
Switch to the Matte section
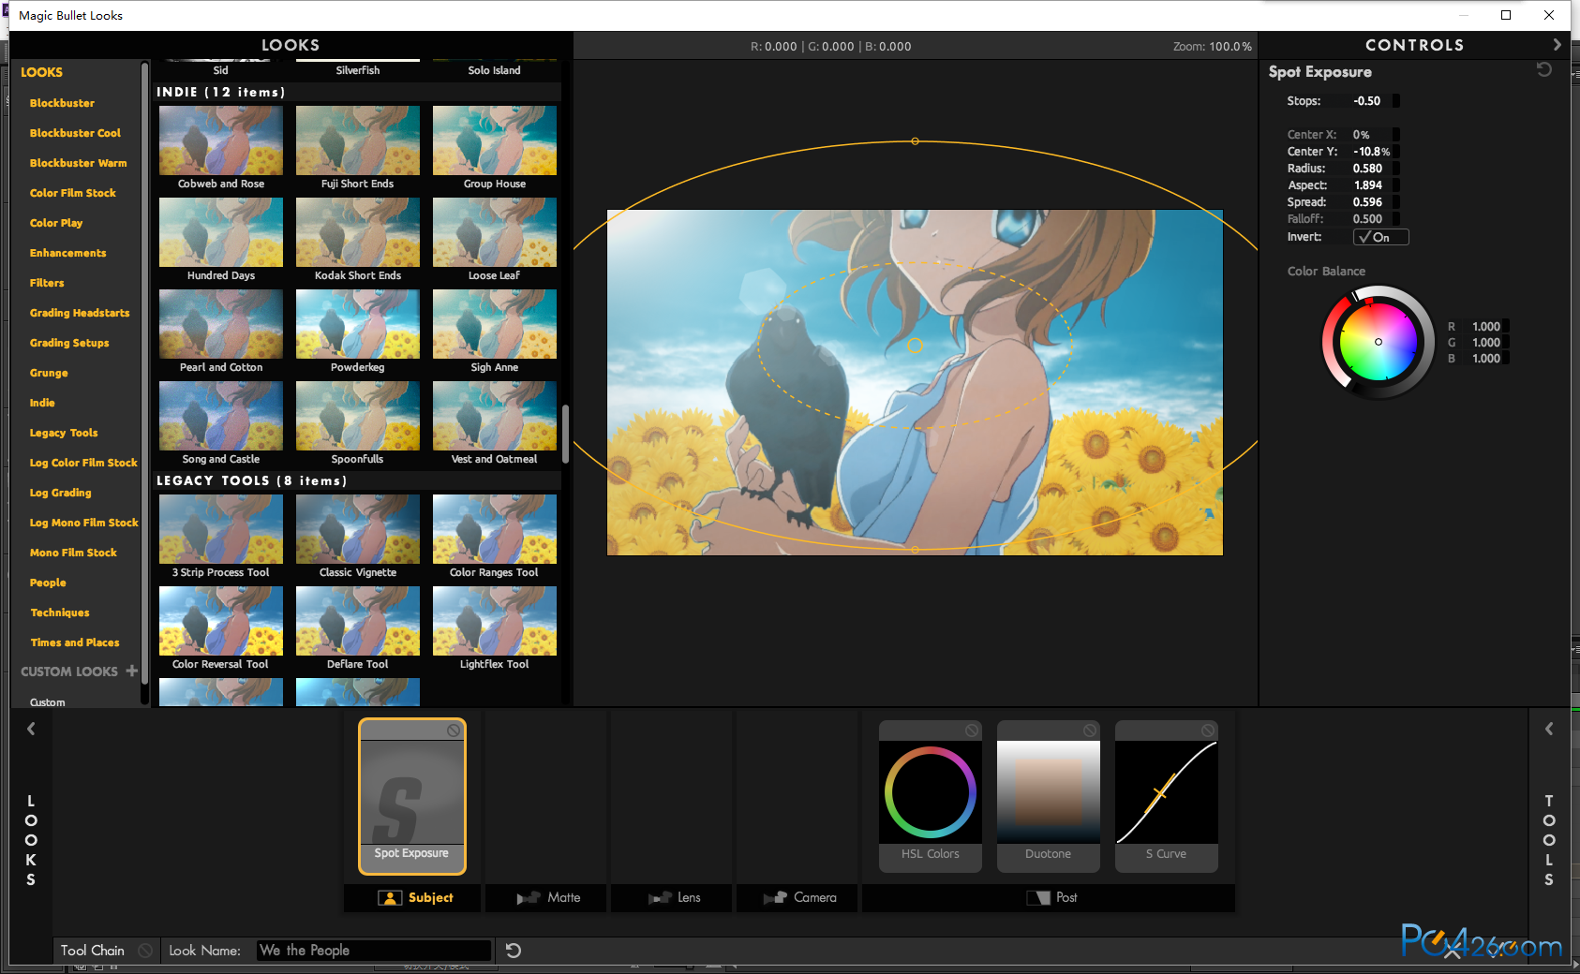pyautogui.click(x=547, y=897)
